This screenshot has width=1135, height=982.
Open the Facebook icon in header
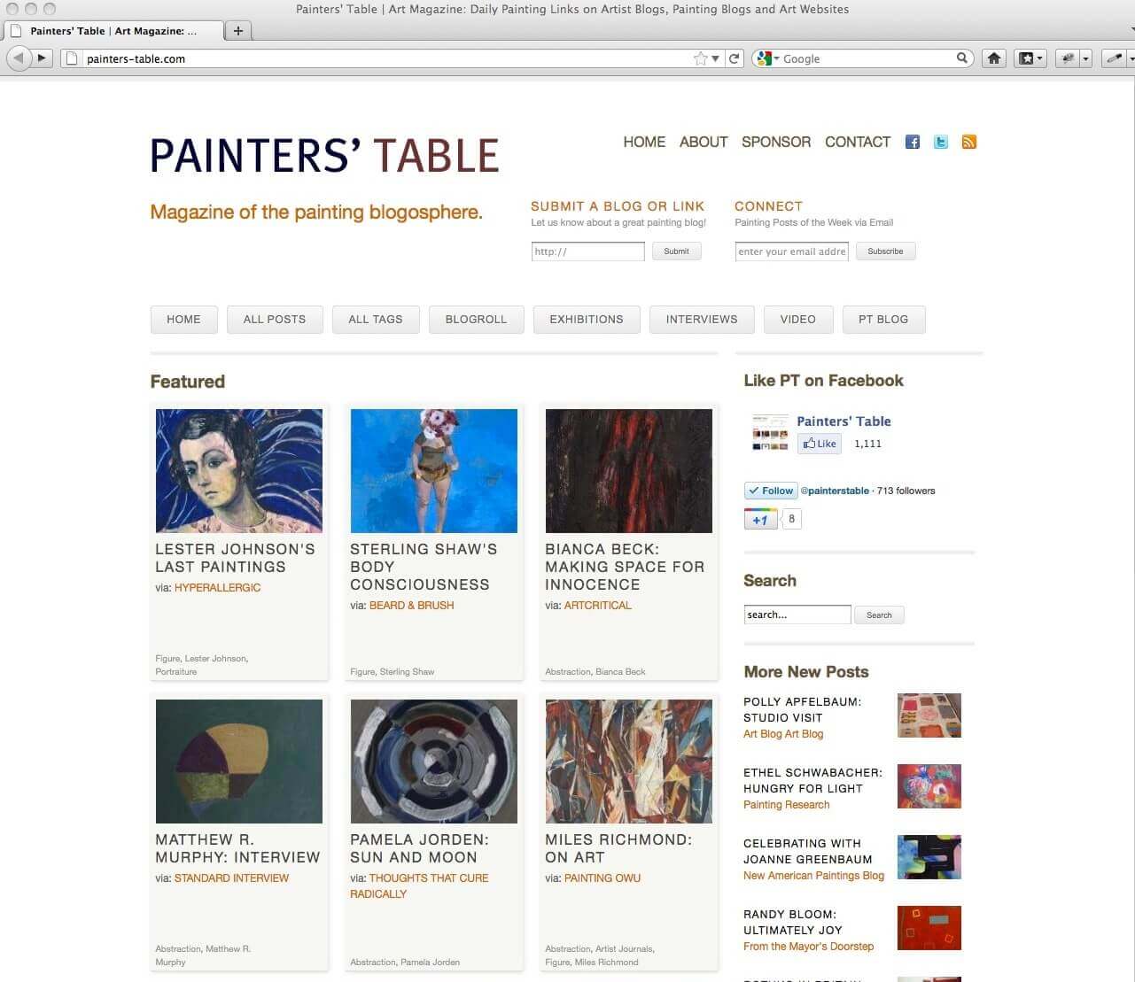913,142
